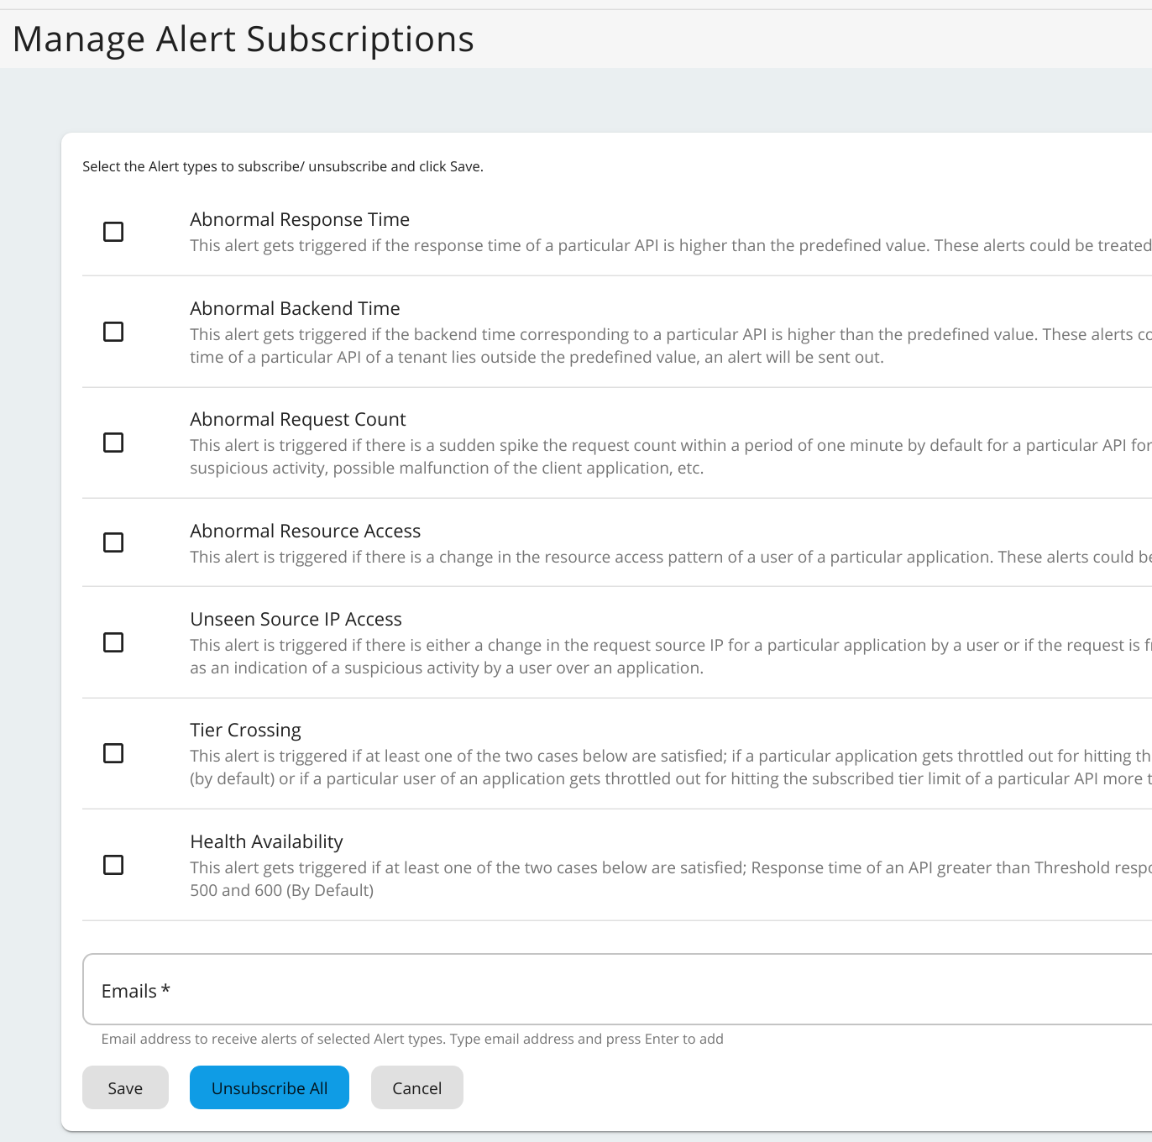Click the Save button
The image size is (1152, 1142).
click(125, 1087)
